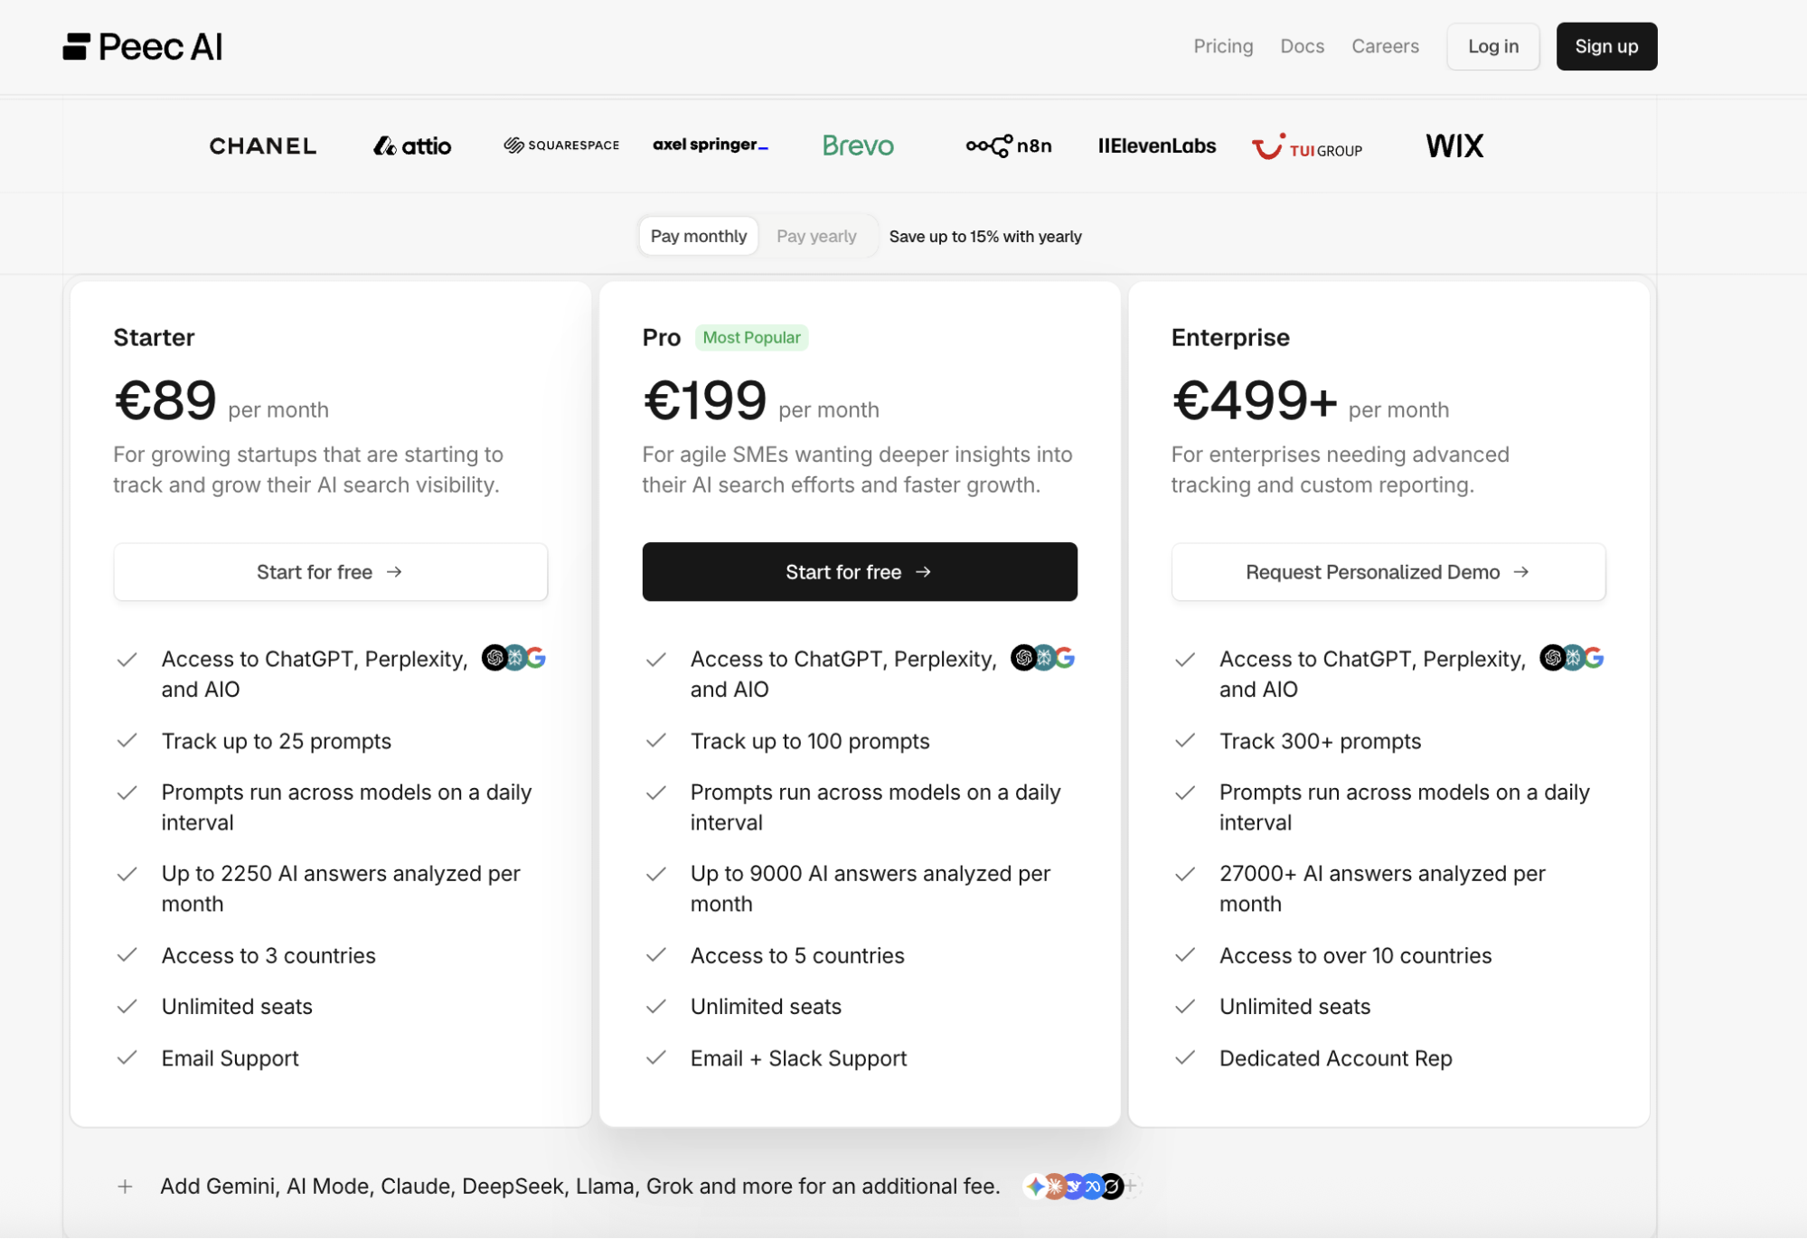Click the ElevenLabs logo

1157,145
